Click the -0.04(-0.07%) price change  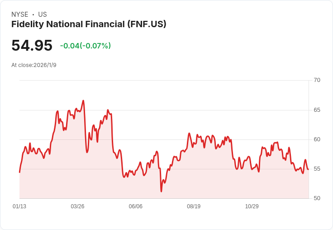(85, 46)
